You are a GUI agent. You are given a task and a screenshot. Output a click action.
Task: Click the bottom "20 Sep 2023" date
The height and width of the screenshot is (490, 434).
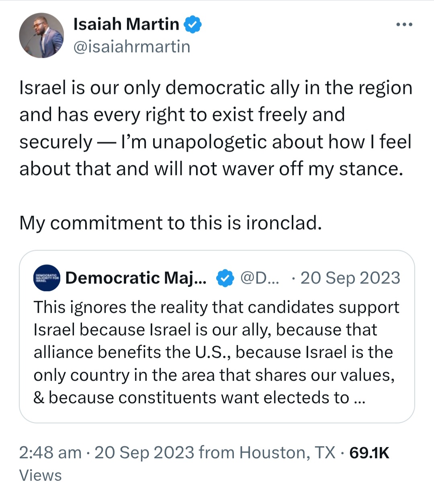(x=144, y=453)
